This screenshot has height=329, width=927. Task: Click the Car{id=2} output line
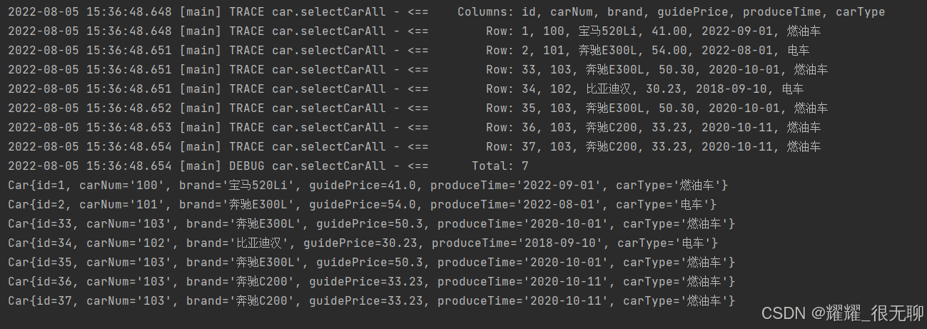point(362,205)
